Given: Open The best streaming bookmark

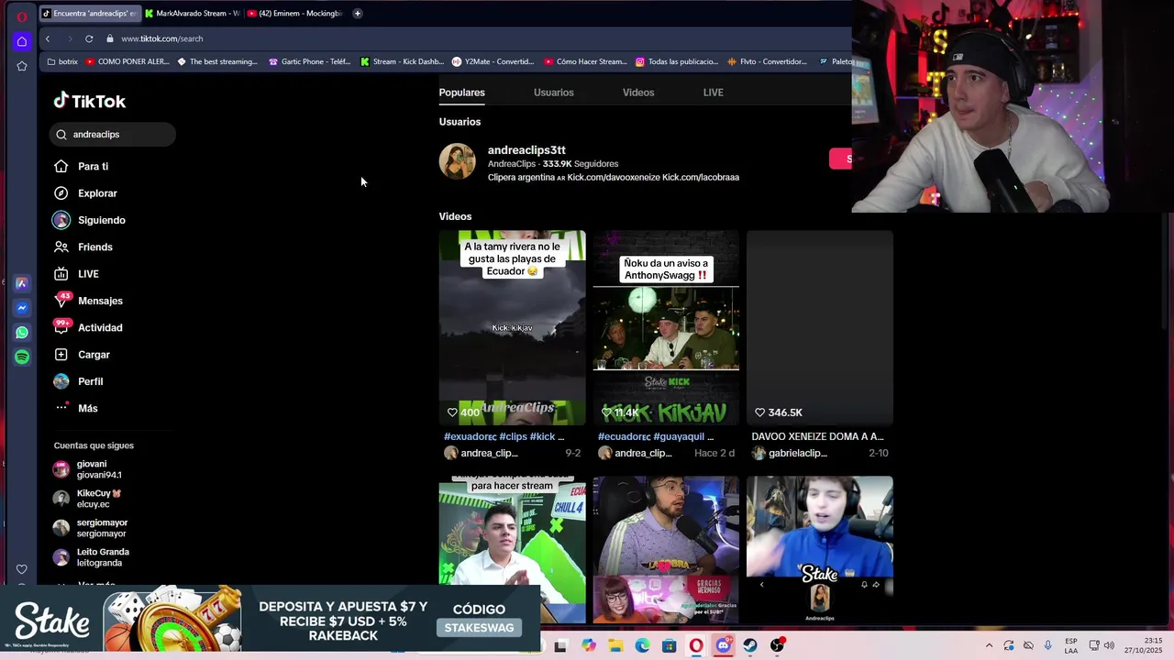Looking at the screenshot, I should pyautogui.click(x=217, y=61).
